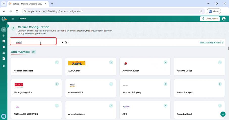Click the 291 carriers count badge
Screen dimensions: 229x120
point(34,52)
